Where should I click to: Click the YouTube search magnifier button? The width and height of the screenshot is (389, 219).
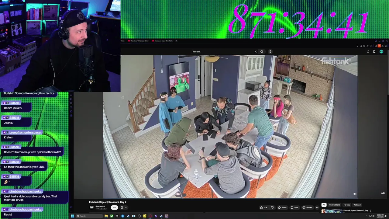(262, 52)
